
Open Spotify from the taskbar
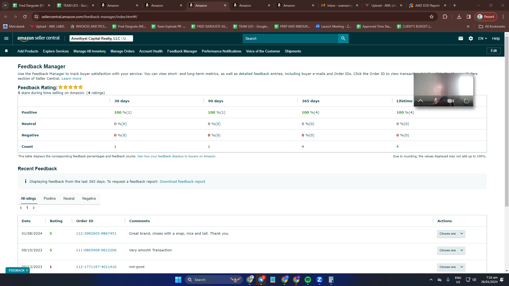coord(308,280)
